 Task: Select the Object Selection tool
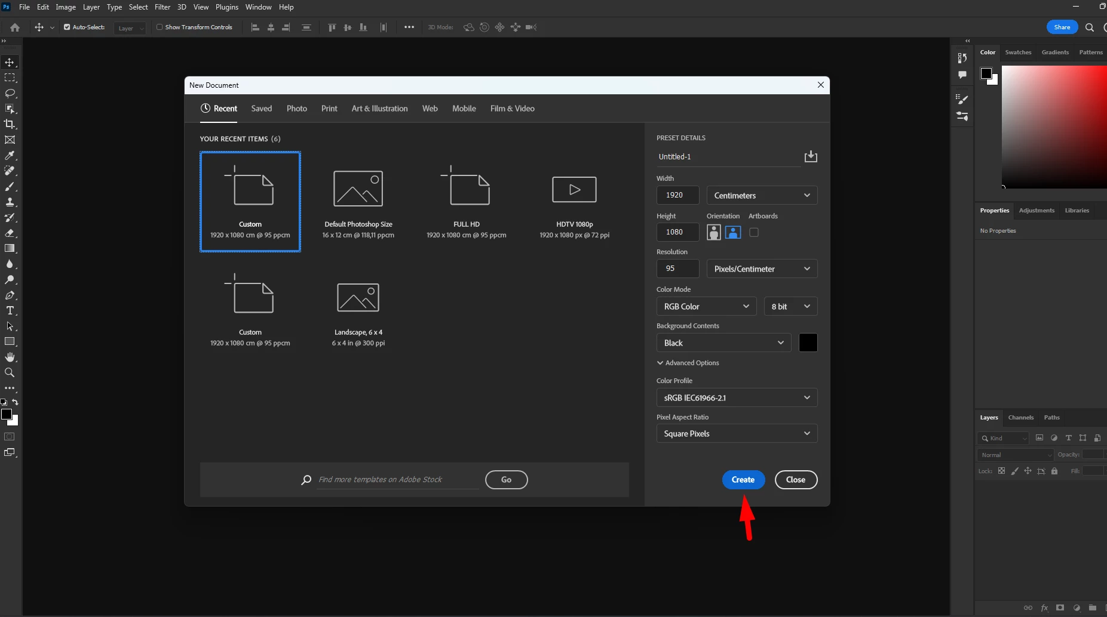(10, 109)
